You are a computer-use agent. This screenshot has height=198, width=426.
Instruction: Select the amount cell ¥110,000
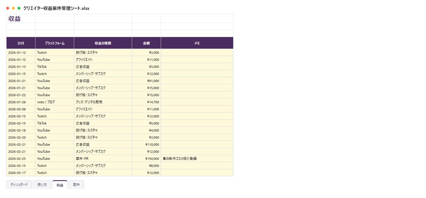[x=146, y=145]
